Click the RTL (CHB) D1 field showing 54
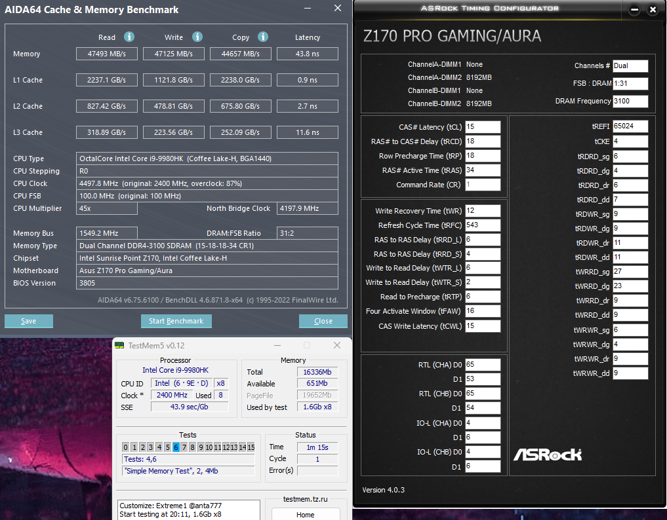 tap(483, 408)
